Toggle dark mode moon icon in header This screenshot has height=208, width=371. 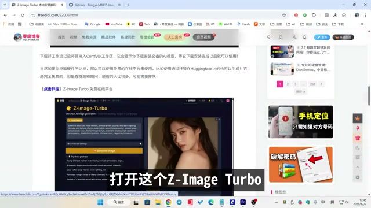(295, 37)
